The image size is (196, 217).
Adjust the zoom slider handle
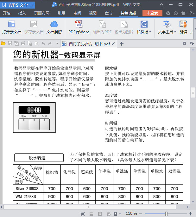pyautogui.click(x=167, y=214)
